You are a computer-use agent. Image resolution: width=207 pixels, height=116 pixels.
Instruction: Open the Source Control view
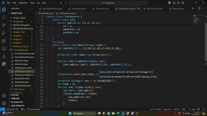click(4, 25)
